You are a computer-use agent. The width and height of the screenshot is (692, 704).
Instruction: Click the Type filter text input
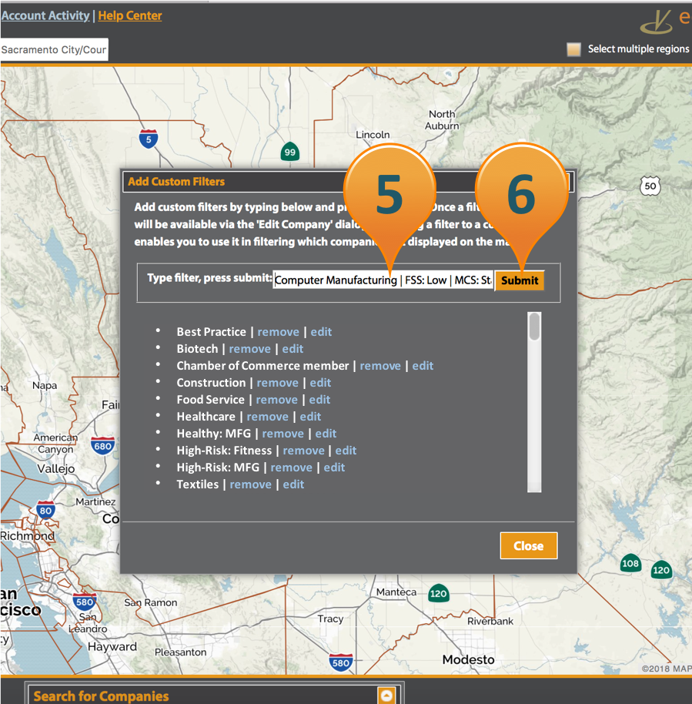pyautogui.click(x=383, y=280)
